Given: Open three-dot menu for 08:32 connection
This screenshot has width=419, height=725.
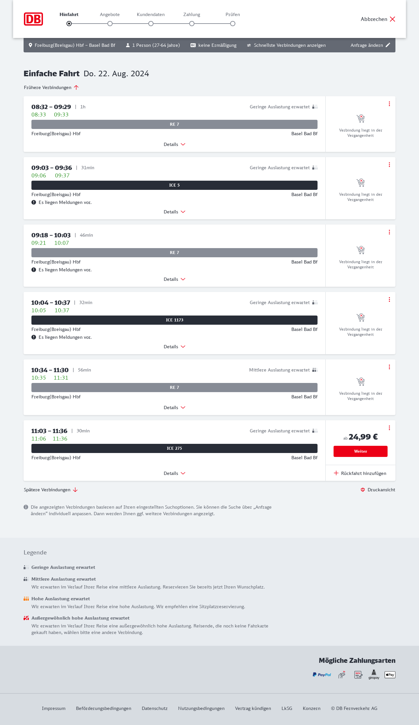Looking at the screenshot, I should 389,104.
